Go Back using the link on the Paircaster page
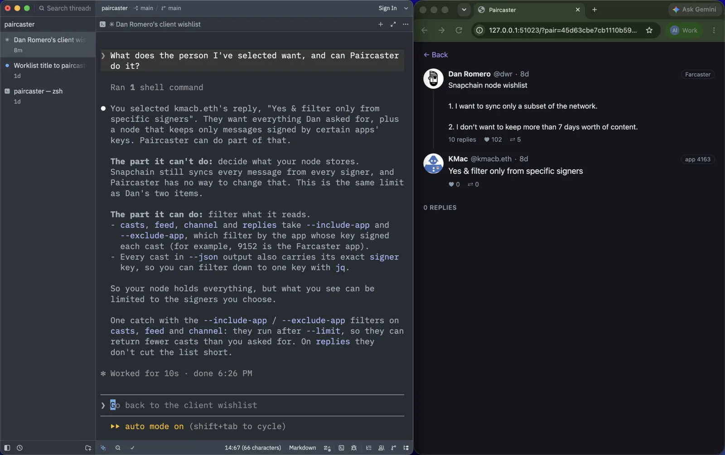The image size is (725, 455). pos(435,55)
